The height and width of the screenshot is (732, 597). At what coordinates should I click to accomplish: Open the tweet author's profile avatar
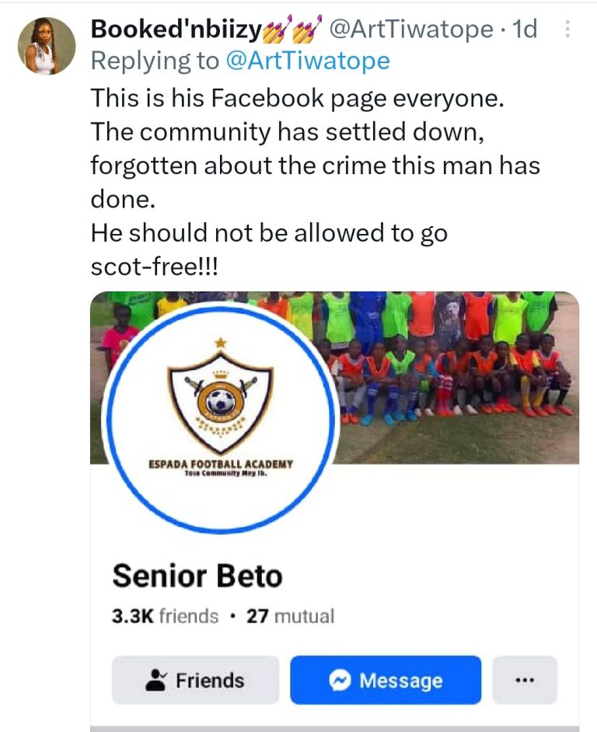tap(47, 46)
